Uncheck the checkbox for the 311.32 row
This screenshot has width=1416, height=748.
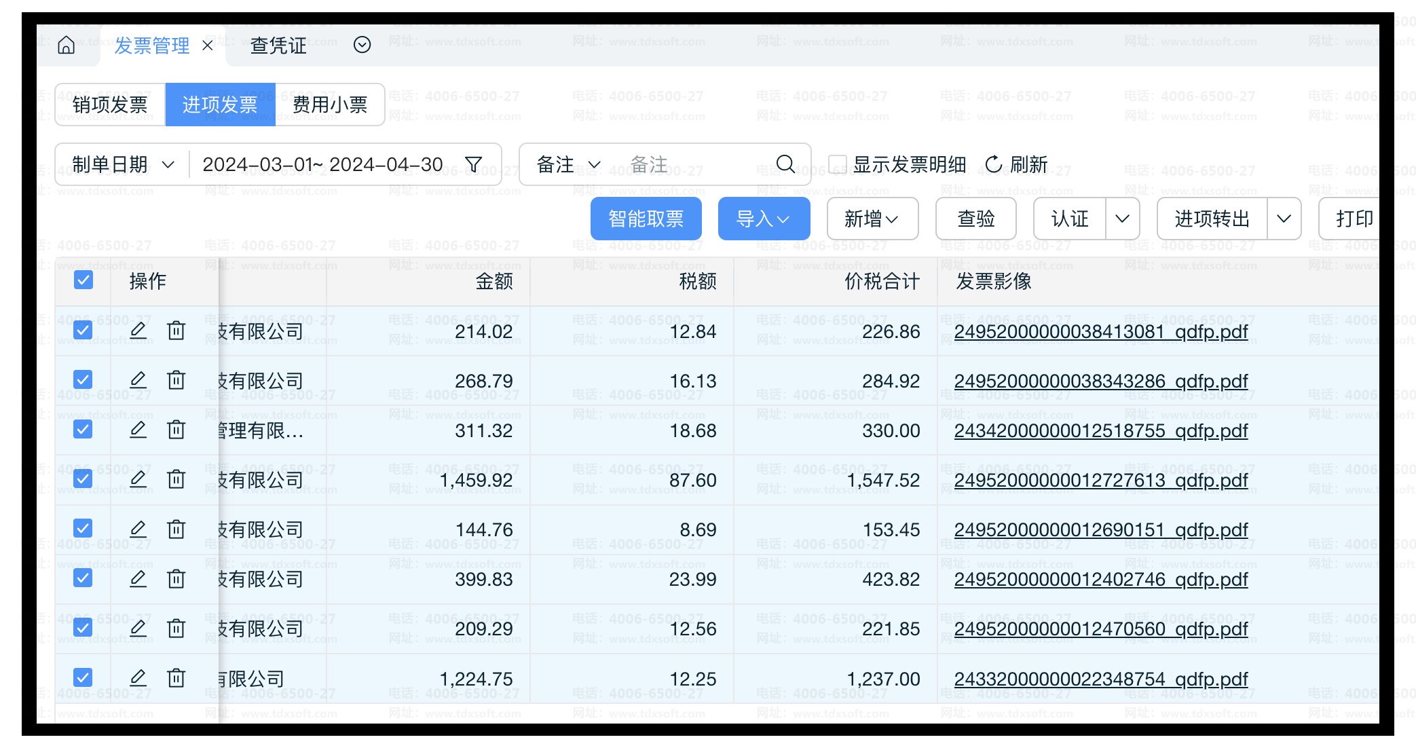click(83, 430)
